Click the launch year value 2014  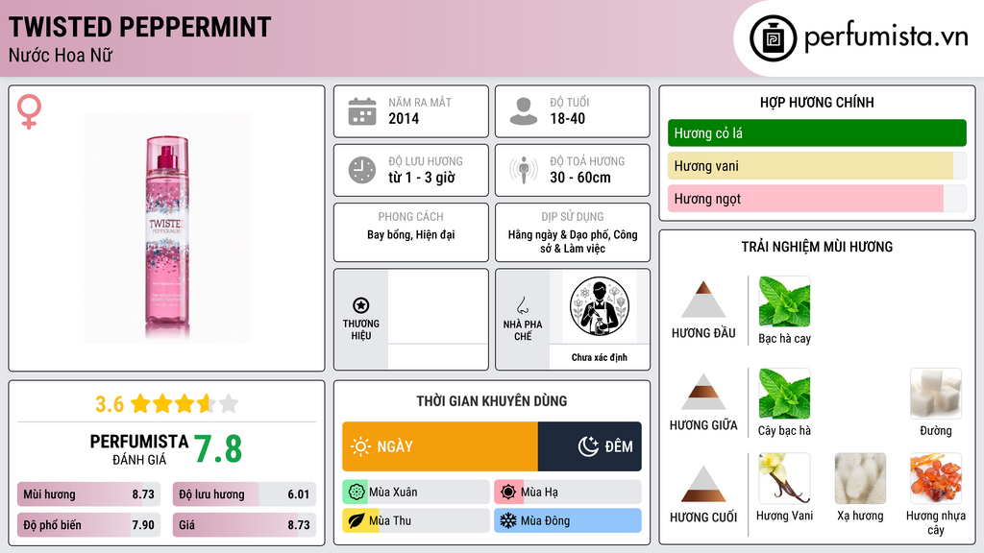tap(404, 118)
